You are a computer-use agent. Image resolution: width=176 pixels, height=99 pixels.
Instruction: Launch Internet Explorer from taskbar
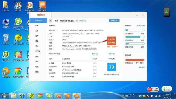pos(22,96)
